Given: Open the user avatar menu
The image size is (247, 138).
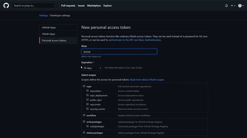Looking at the screenshot, I should pos(241,6).
